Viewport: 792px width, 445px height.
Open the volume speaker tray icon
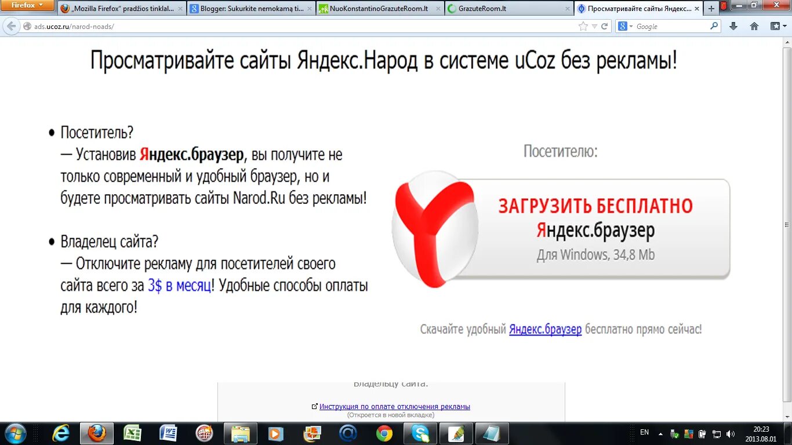coord(731,433)
